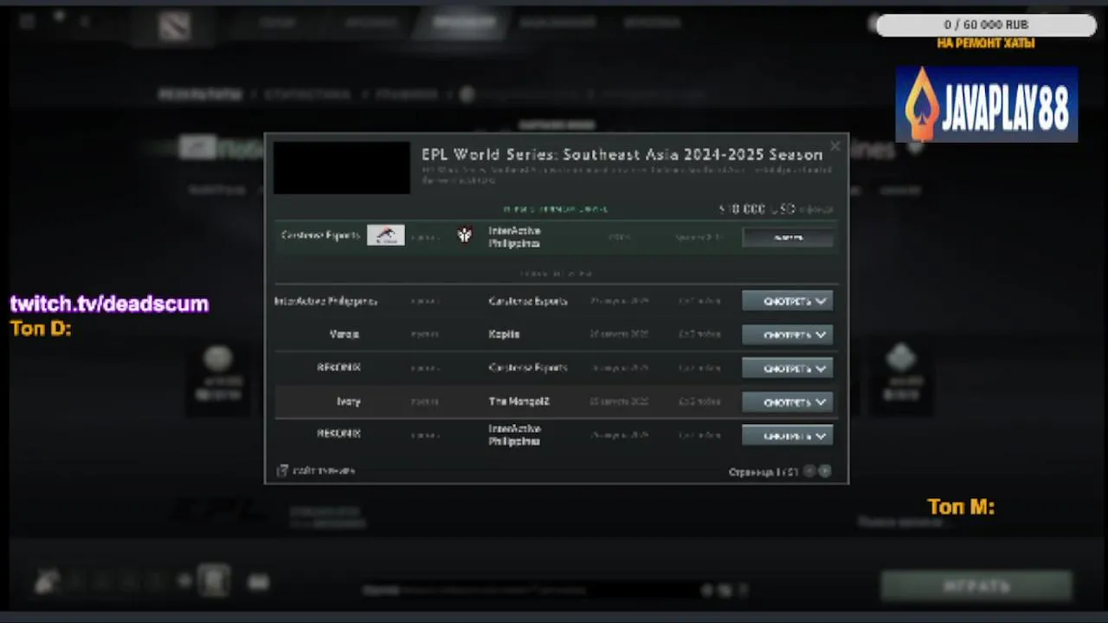The width and height of the screenshot is (1108, 623).
Task: Click the twitch.tv/deadscum overlay text
Action: point(109,304)
